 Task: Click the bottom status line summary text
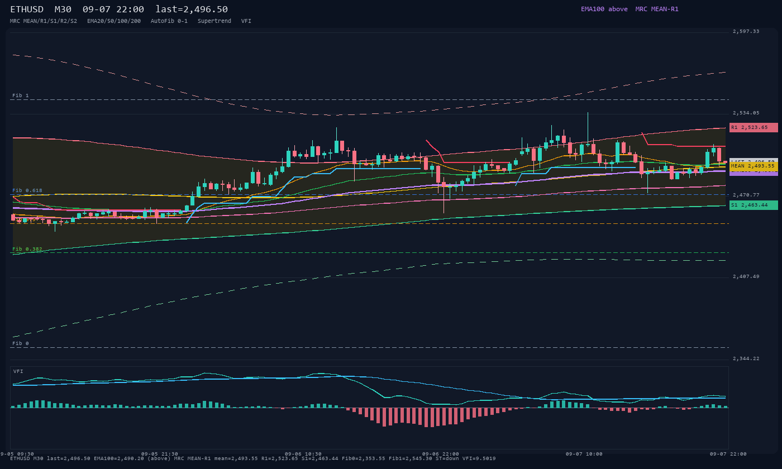(252, 458)
